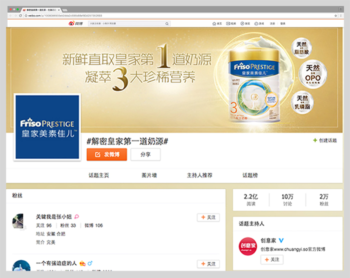The width and height of the screenshot is (350, 278).
Task: Click the 注册 register link
Action: (x=272, y=23)
